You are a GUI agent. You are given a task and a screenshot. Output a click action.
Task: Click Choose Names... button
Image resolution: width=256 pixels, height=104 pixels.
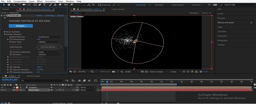49,47
